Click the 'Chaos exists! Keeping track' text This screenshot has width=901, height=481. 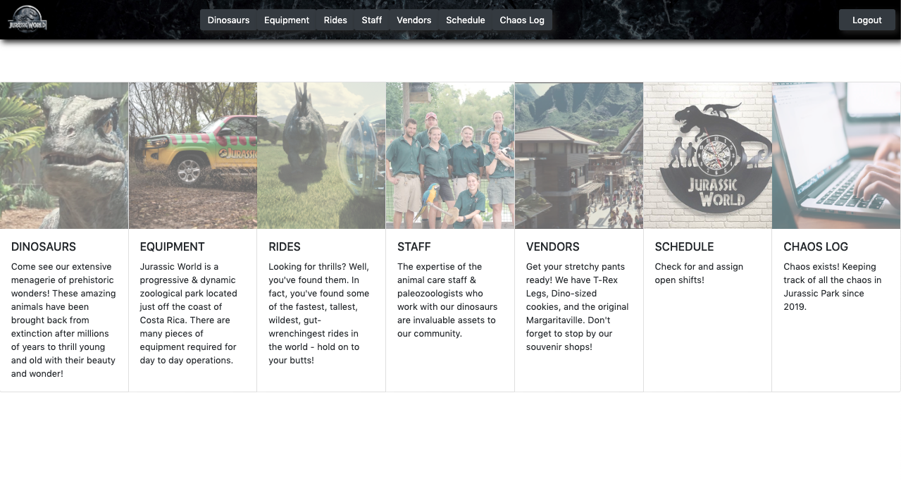pos(833,287)
